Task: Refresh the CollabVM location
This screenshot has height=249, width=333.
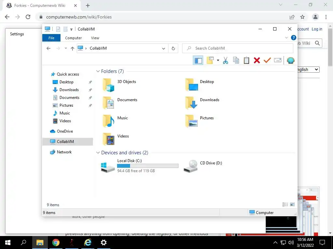Action: [x=173, y=49]
